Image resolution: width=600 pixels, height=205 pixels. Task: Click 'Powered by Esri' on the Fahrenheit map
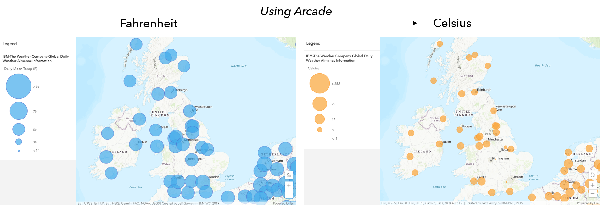coord(284,203)
